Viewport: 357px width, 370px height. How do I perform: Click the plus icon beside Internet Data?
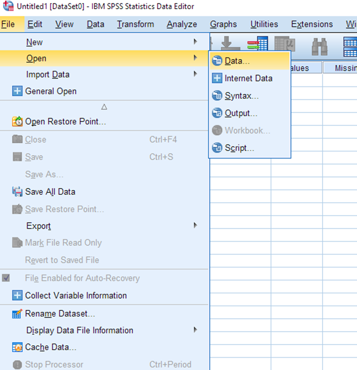point(217,78)
